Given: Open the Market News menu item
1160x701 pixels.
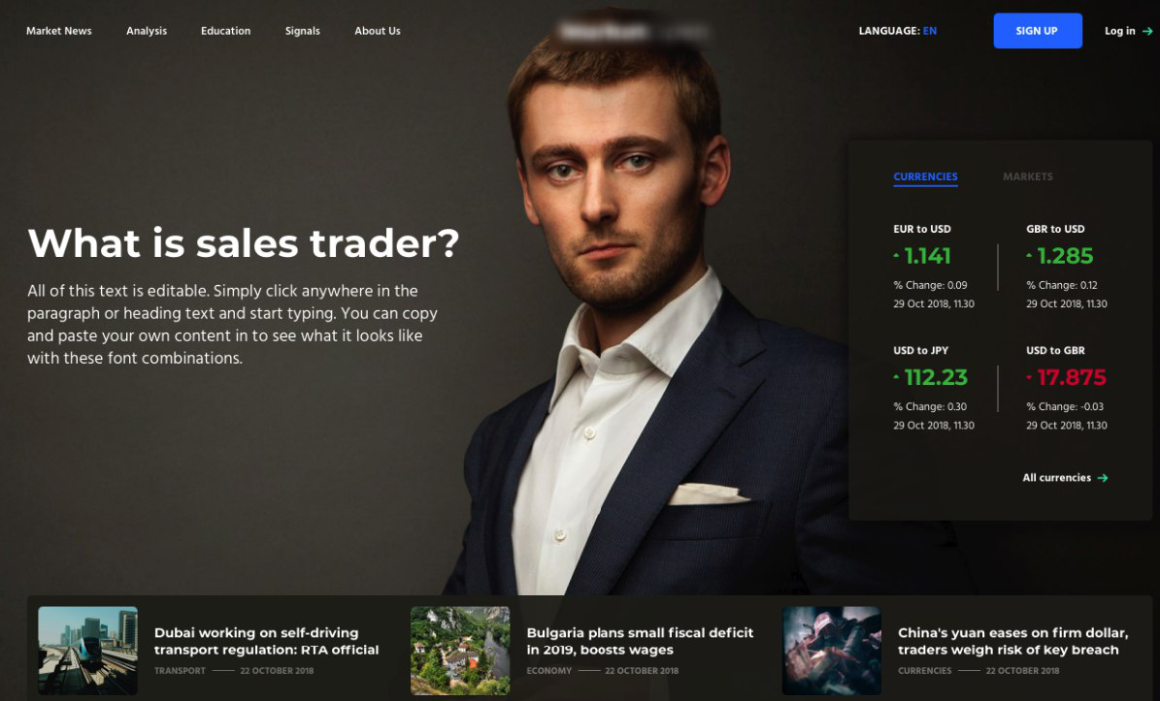Looking at the screenshot, I should [59, 31].
